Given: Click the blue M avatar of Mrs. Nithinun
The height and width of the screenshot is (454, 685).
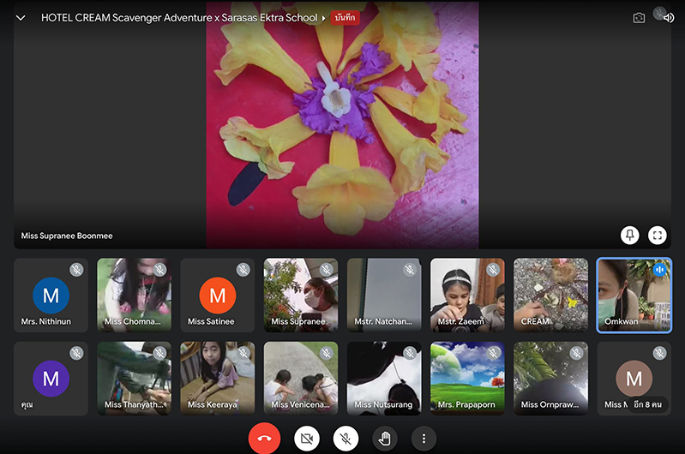Looking at the screenshot, I should (51, 296).
